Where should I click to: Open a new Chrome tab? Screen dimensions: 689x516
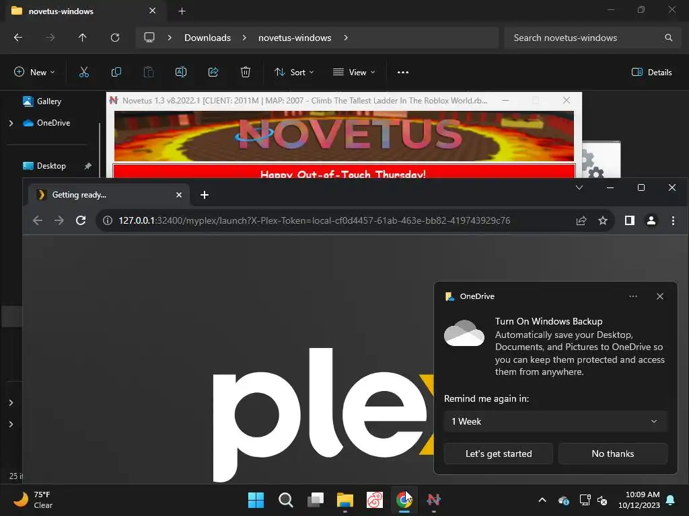[x=205, y=195]
